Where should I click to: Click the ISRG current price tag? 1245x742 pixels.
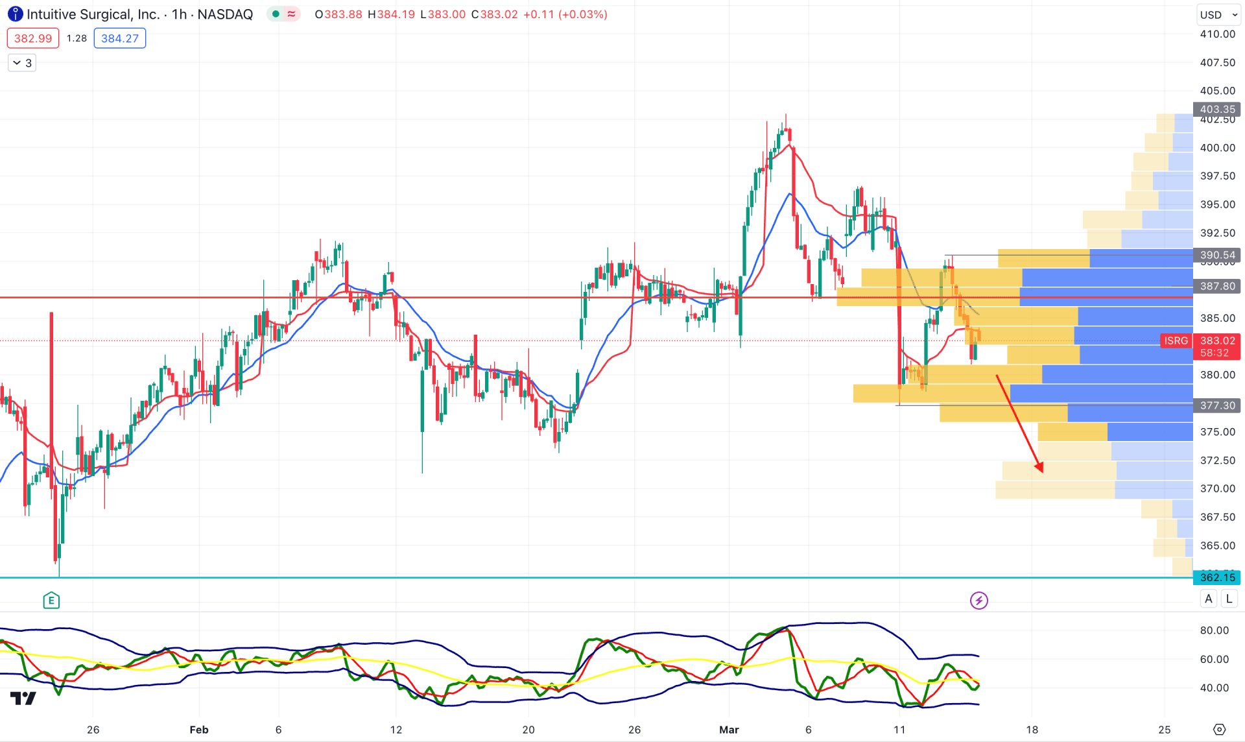pos(1176,341)
